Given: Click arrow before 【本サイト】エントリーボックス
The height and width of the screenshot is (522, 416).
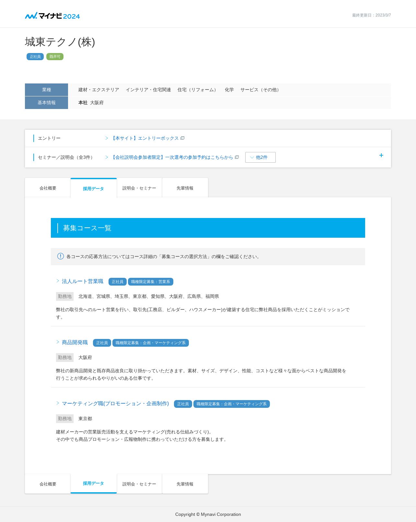Looking at the screenshot, I should coord(107,138).
